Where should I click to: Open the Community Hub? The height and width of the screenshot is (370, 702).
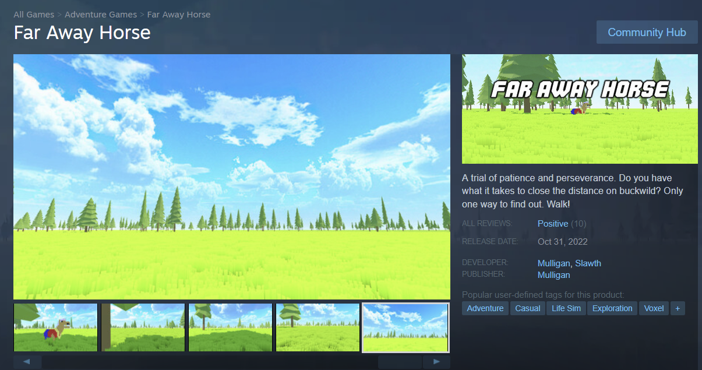[647, 32]
